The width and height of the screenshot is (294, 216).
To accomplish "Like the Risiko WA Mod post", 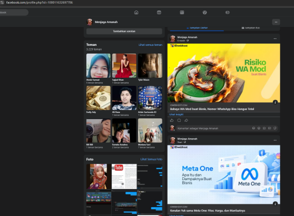I will [x=172, y=121].
